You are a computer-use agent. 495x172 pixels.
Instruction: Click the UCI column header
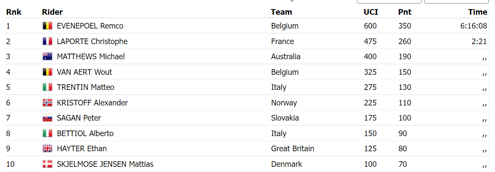[371, 12]
